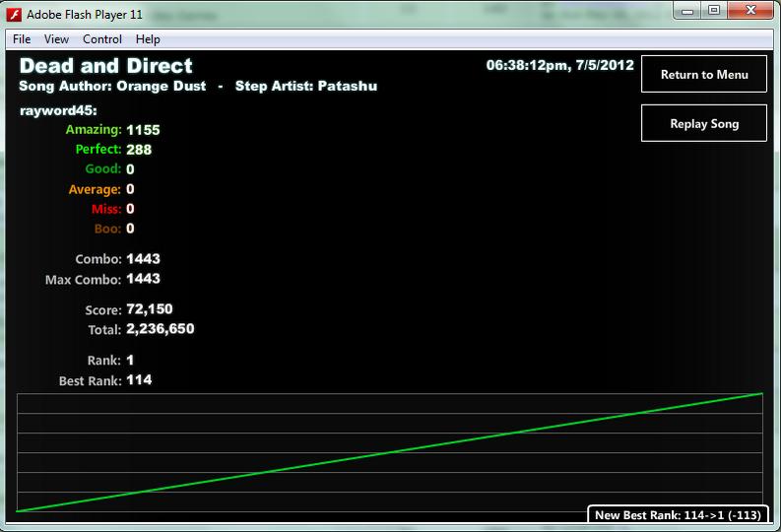Click the date and time stamp

559,65
